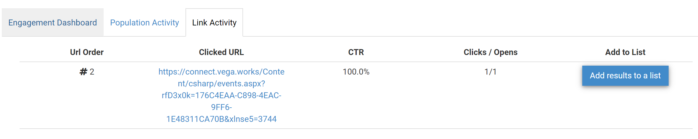Click the word Population in the second tab
The image size is (698, 139).
point(130,23)
